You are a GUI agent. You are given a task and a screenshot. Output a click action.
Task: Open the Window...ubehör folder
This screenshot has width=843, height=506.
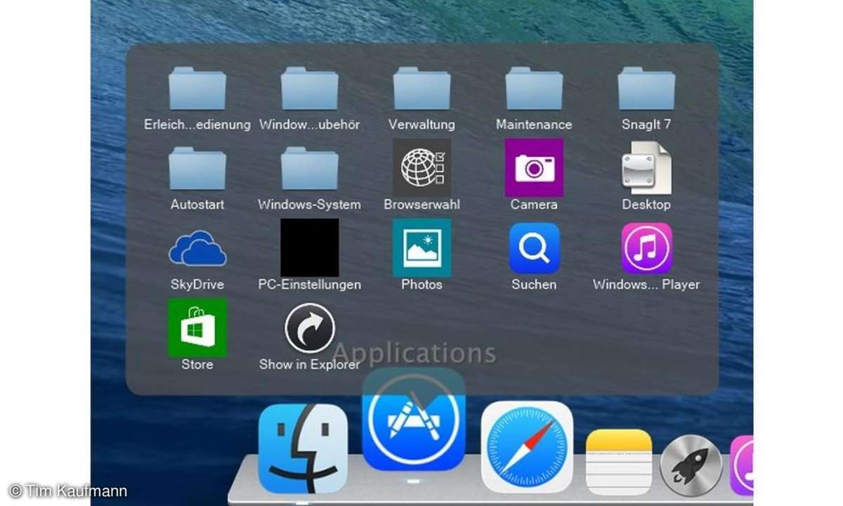click(x=310, y=89)
